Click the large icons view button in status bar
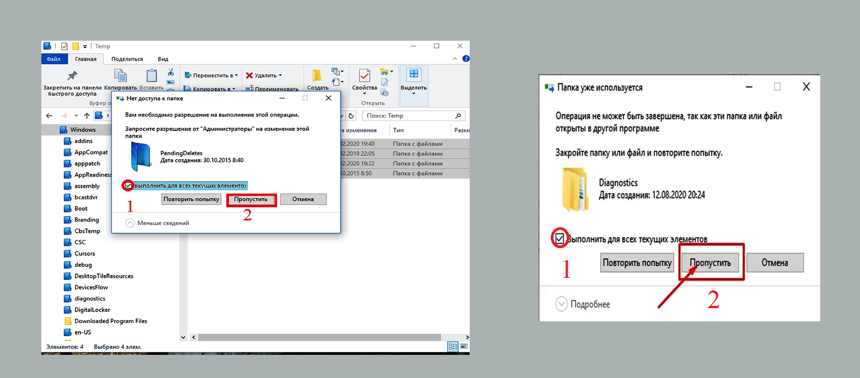 point(464,347)
